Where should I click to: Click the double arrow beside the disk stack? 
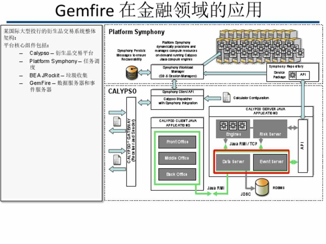click(x=144, y=73)
